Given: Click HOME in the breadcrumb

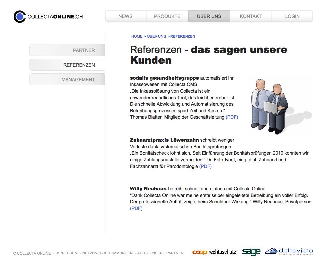Looking at the screenshot, I should click(x=137, y=36).
